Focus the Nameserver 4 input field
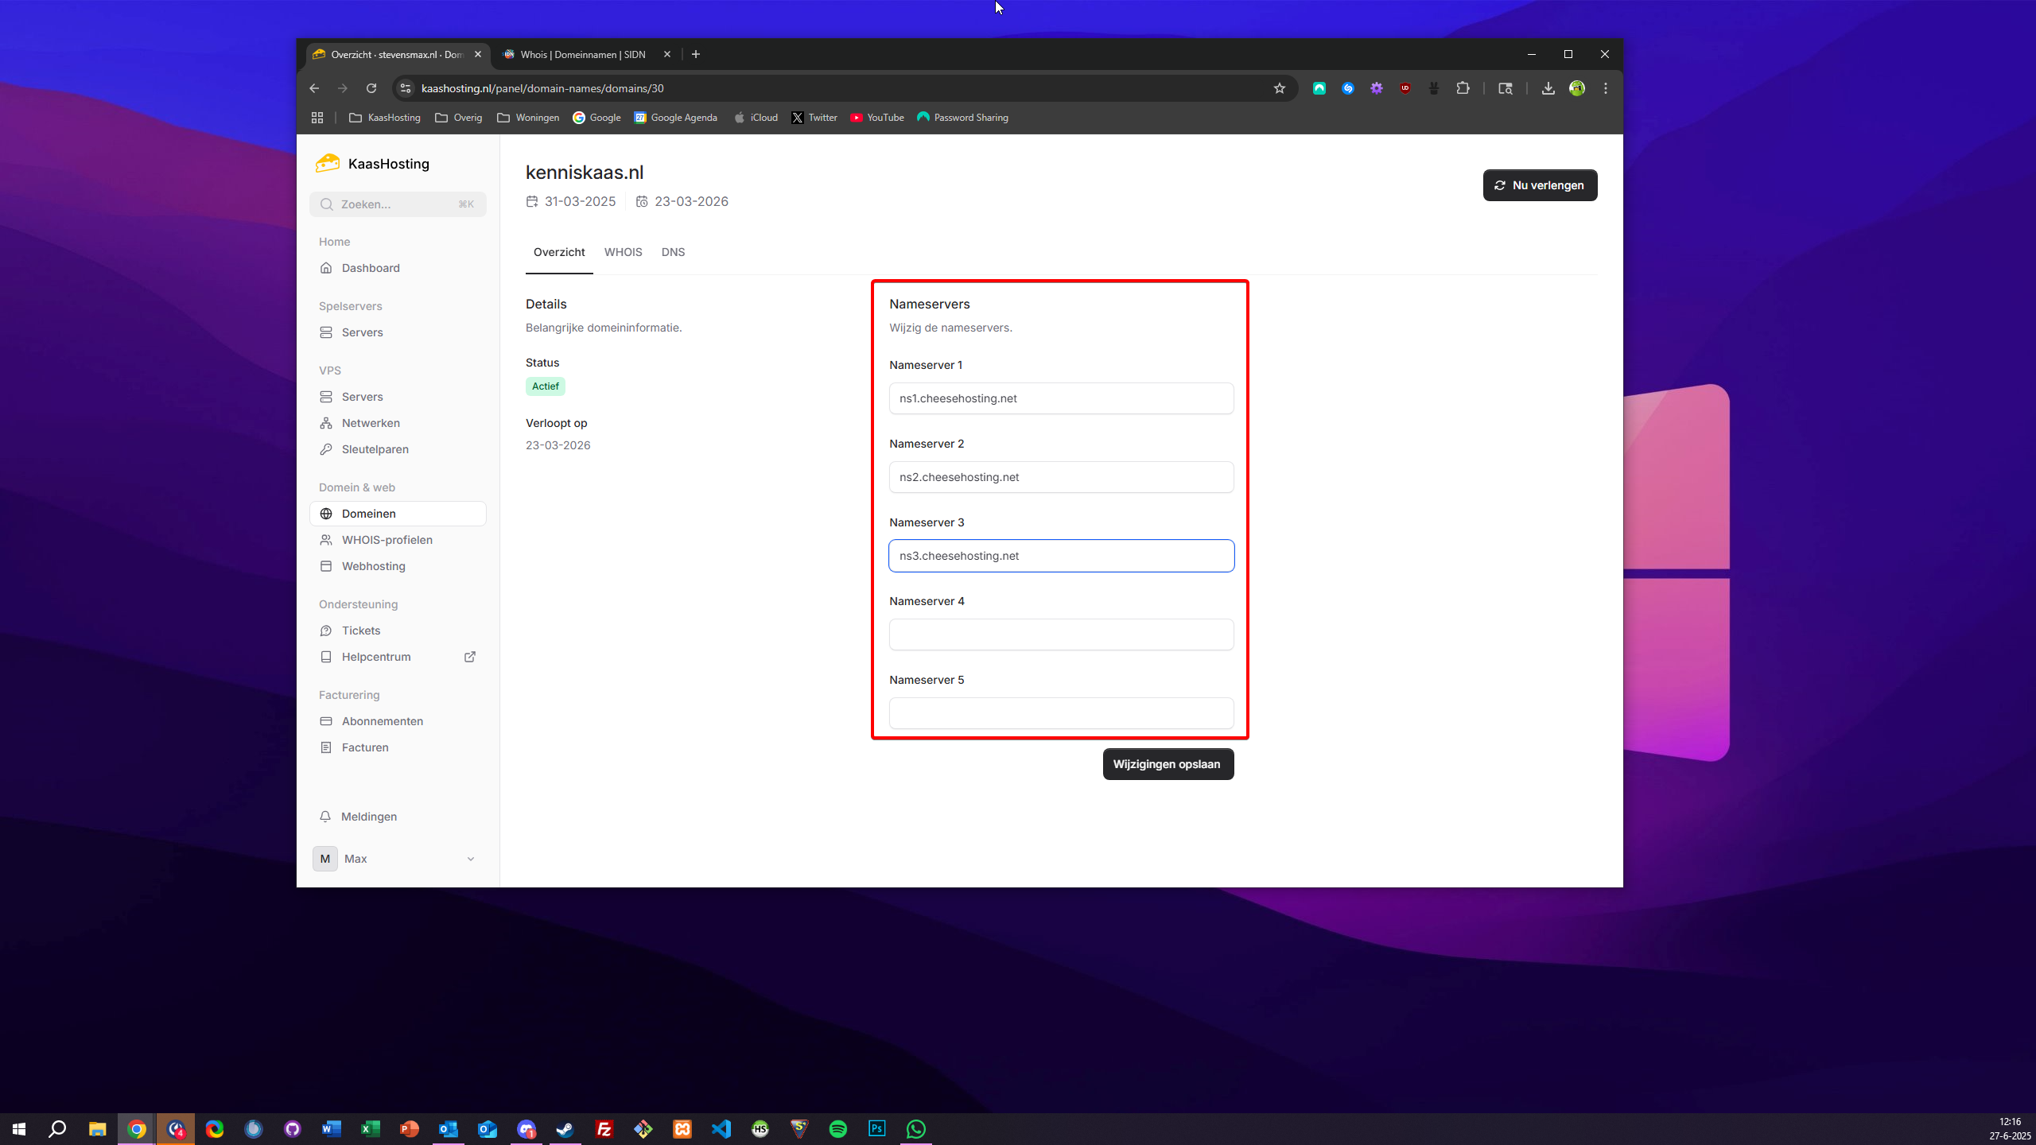The width and height of the screenshot is (2036, 1145). pyautogui.click(x=1061, y=635)
